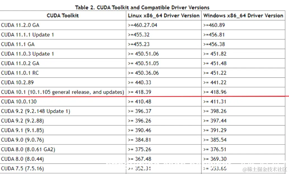Select the '>=455.23' value
The width and height of the screenshot is (289, 174).
pos(139,44)
